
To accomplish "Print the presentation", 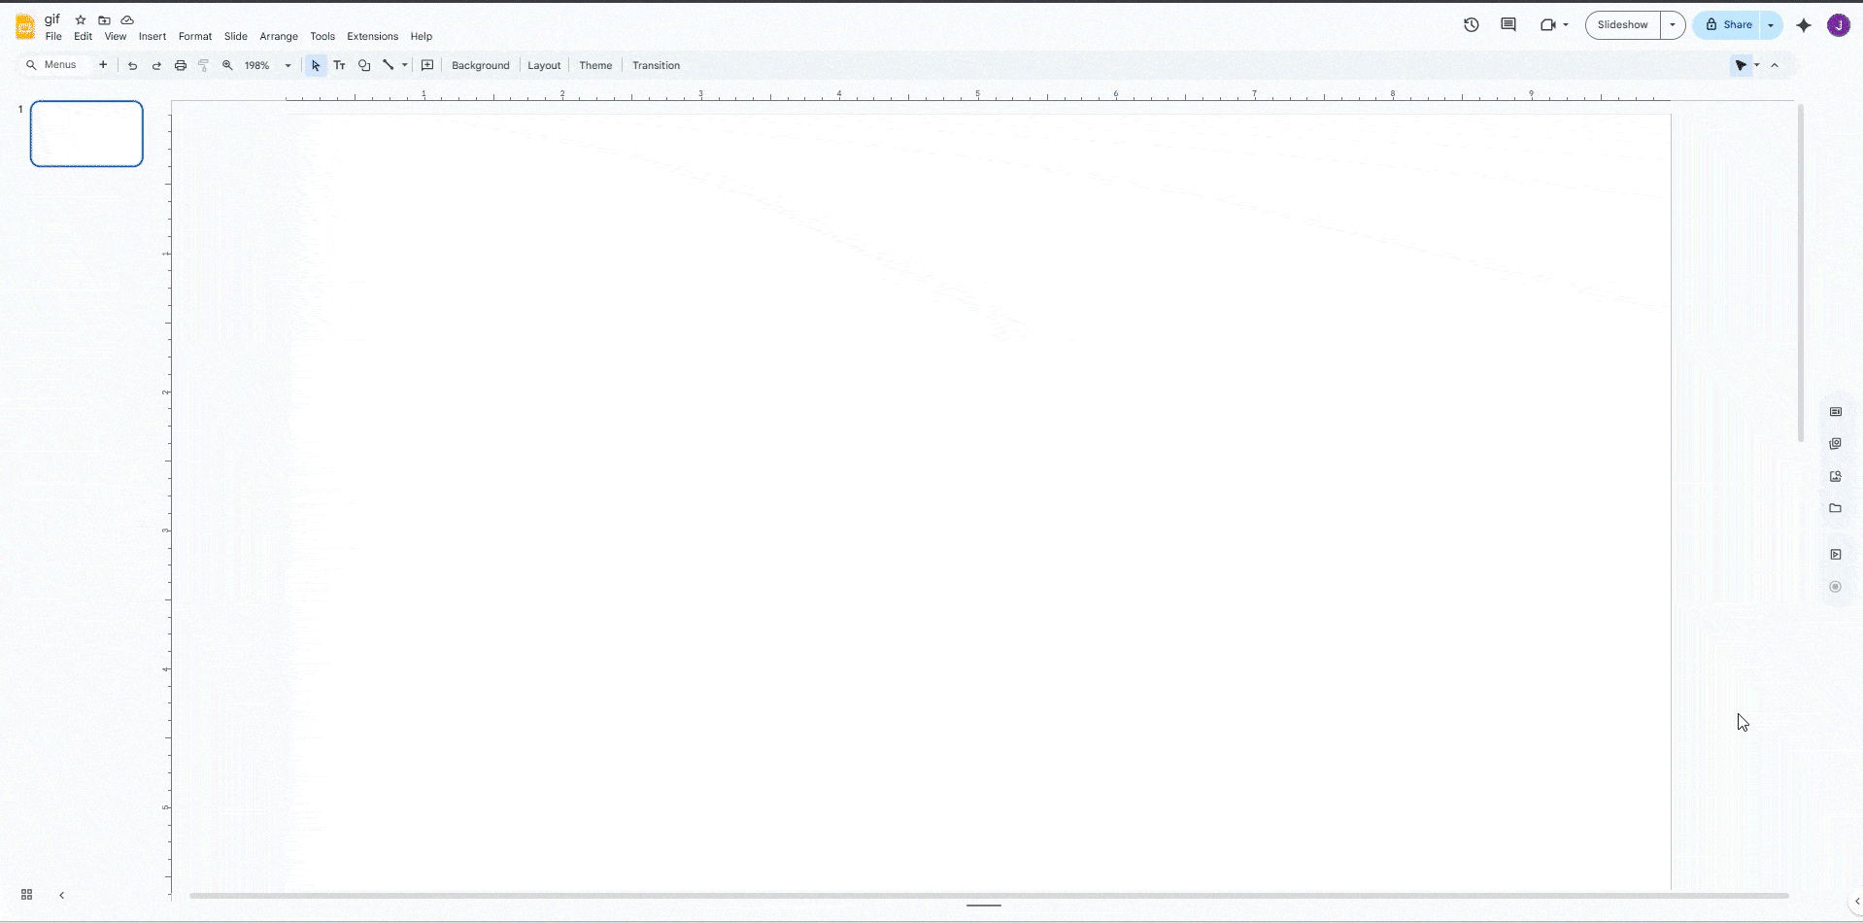I will pos(180,65).
